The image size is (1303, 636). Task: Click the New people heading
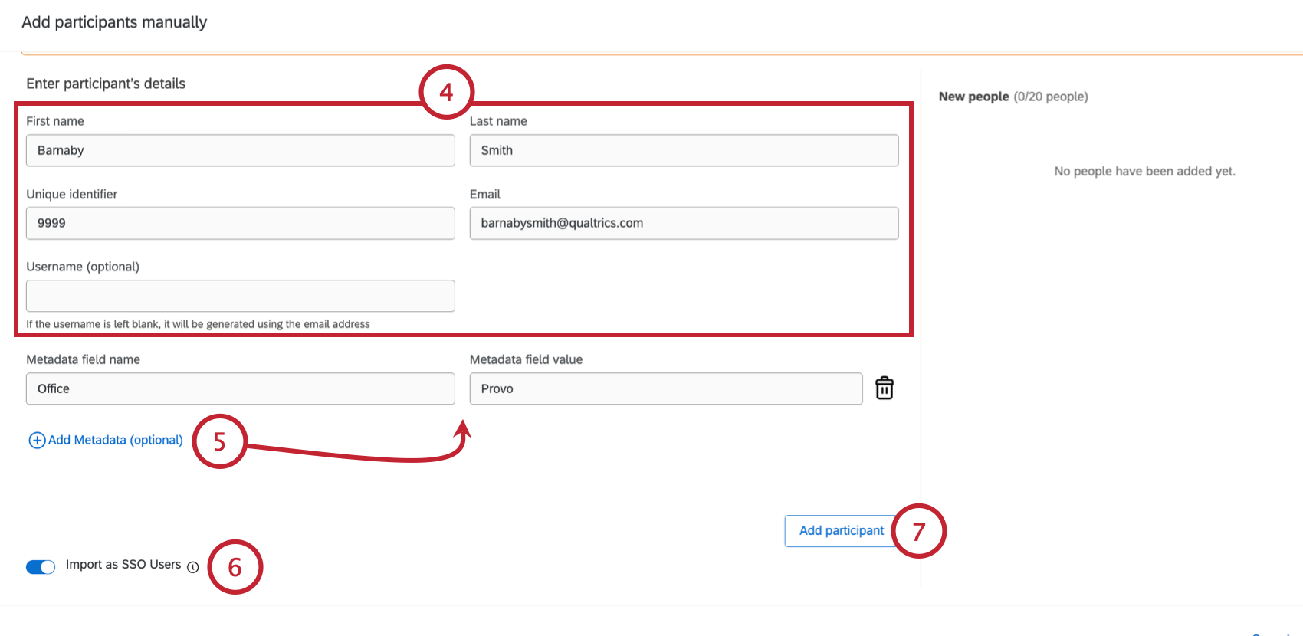coord(973,97)
